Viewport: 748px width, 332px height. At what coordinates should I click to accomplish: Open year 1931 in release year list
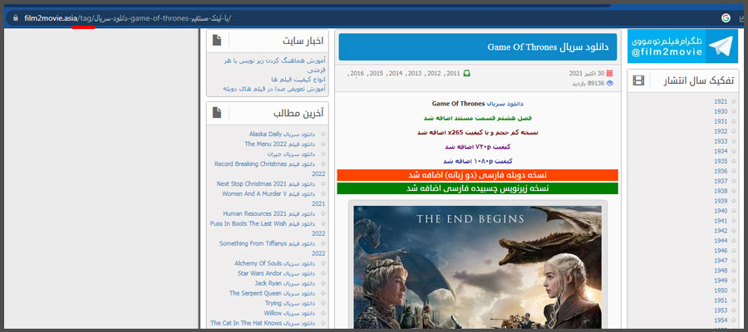(x=721, y=121)
